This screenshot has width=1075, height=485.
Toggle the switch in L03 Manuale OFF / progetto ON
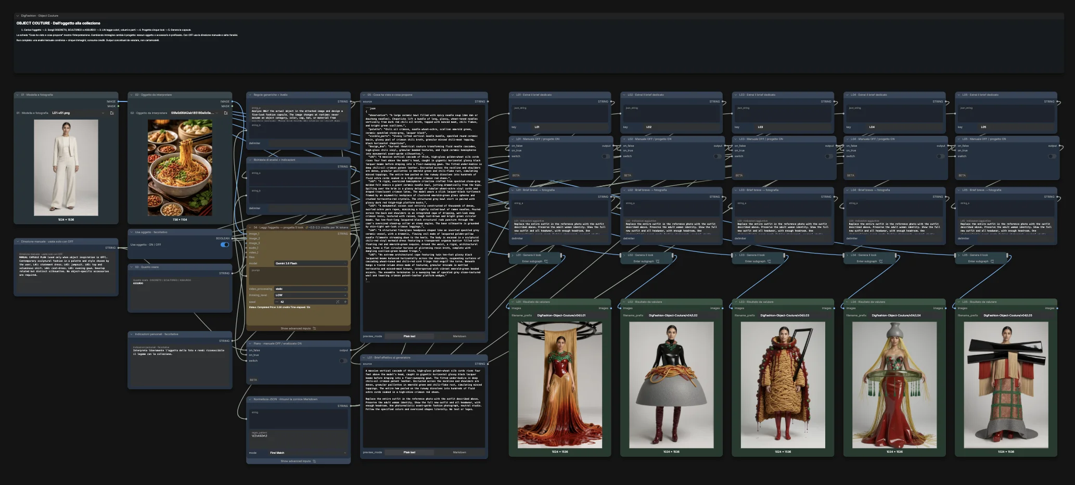829,156
